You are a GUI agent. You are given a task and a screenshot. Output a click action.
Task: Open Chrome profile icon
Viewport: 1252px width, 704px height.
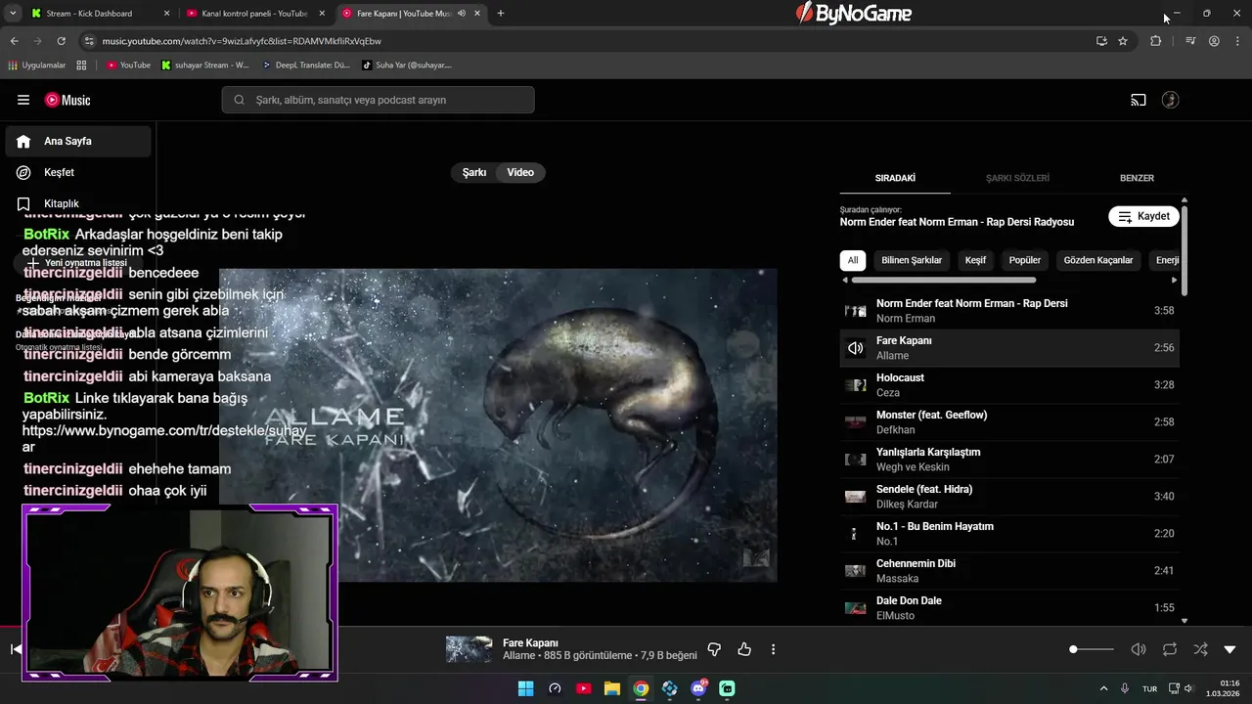click(x=1214, y=41)
